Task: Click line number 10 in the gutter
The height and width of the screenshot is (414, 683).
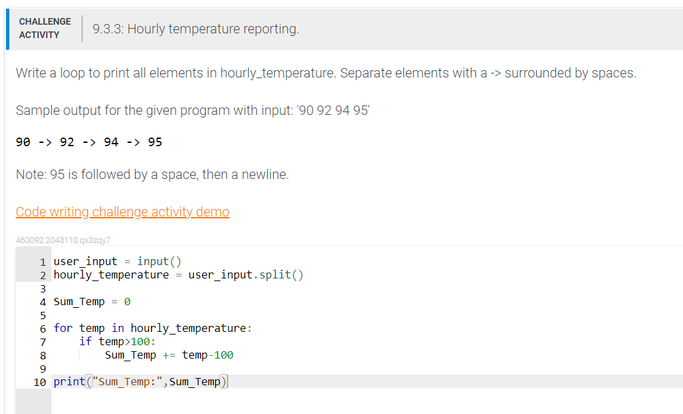Action: point(39,381)
